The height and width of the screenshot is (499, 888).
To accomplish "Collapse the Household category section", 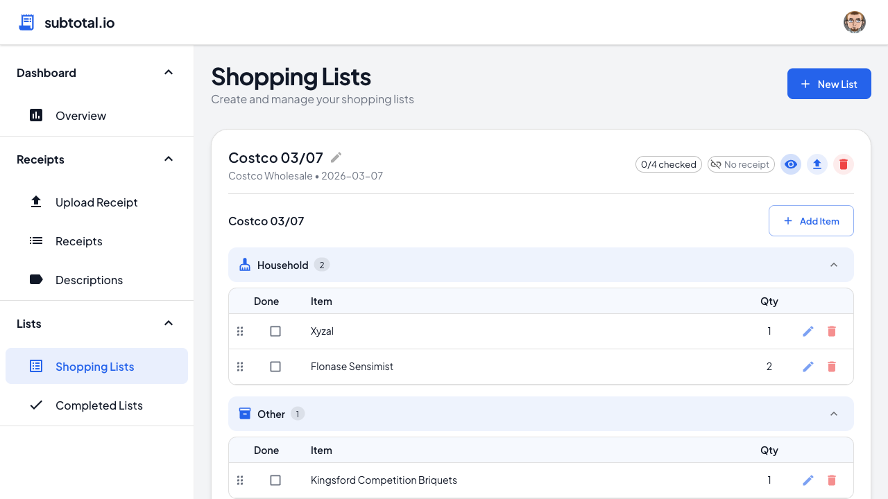I will point(834,265).
